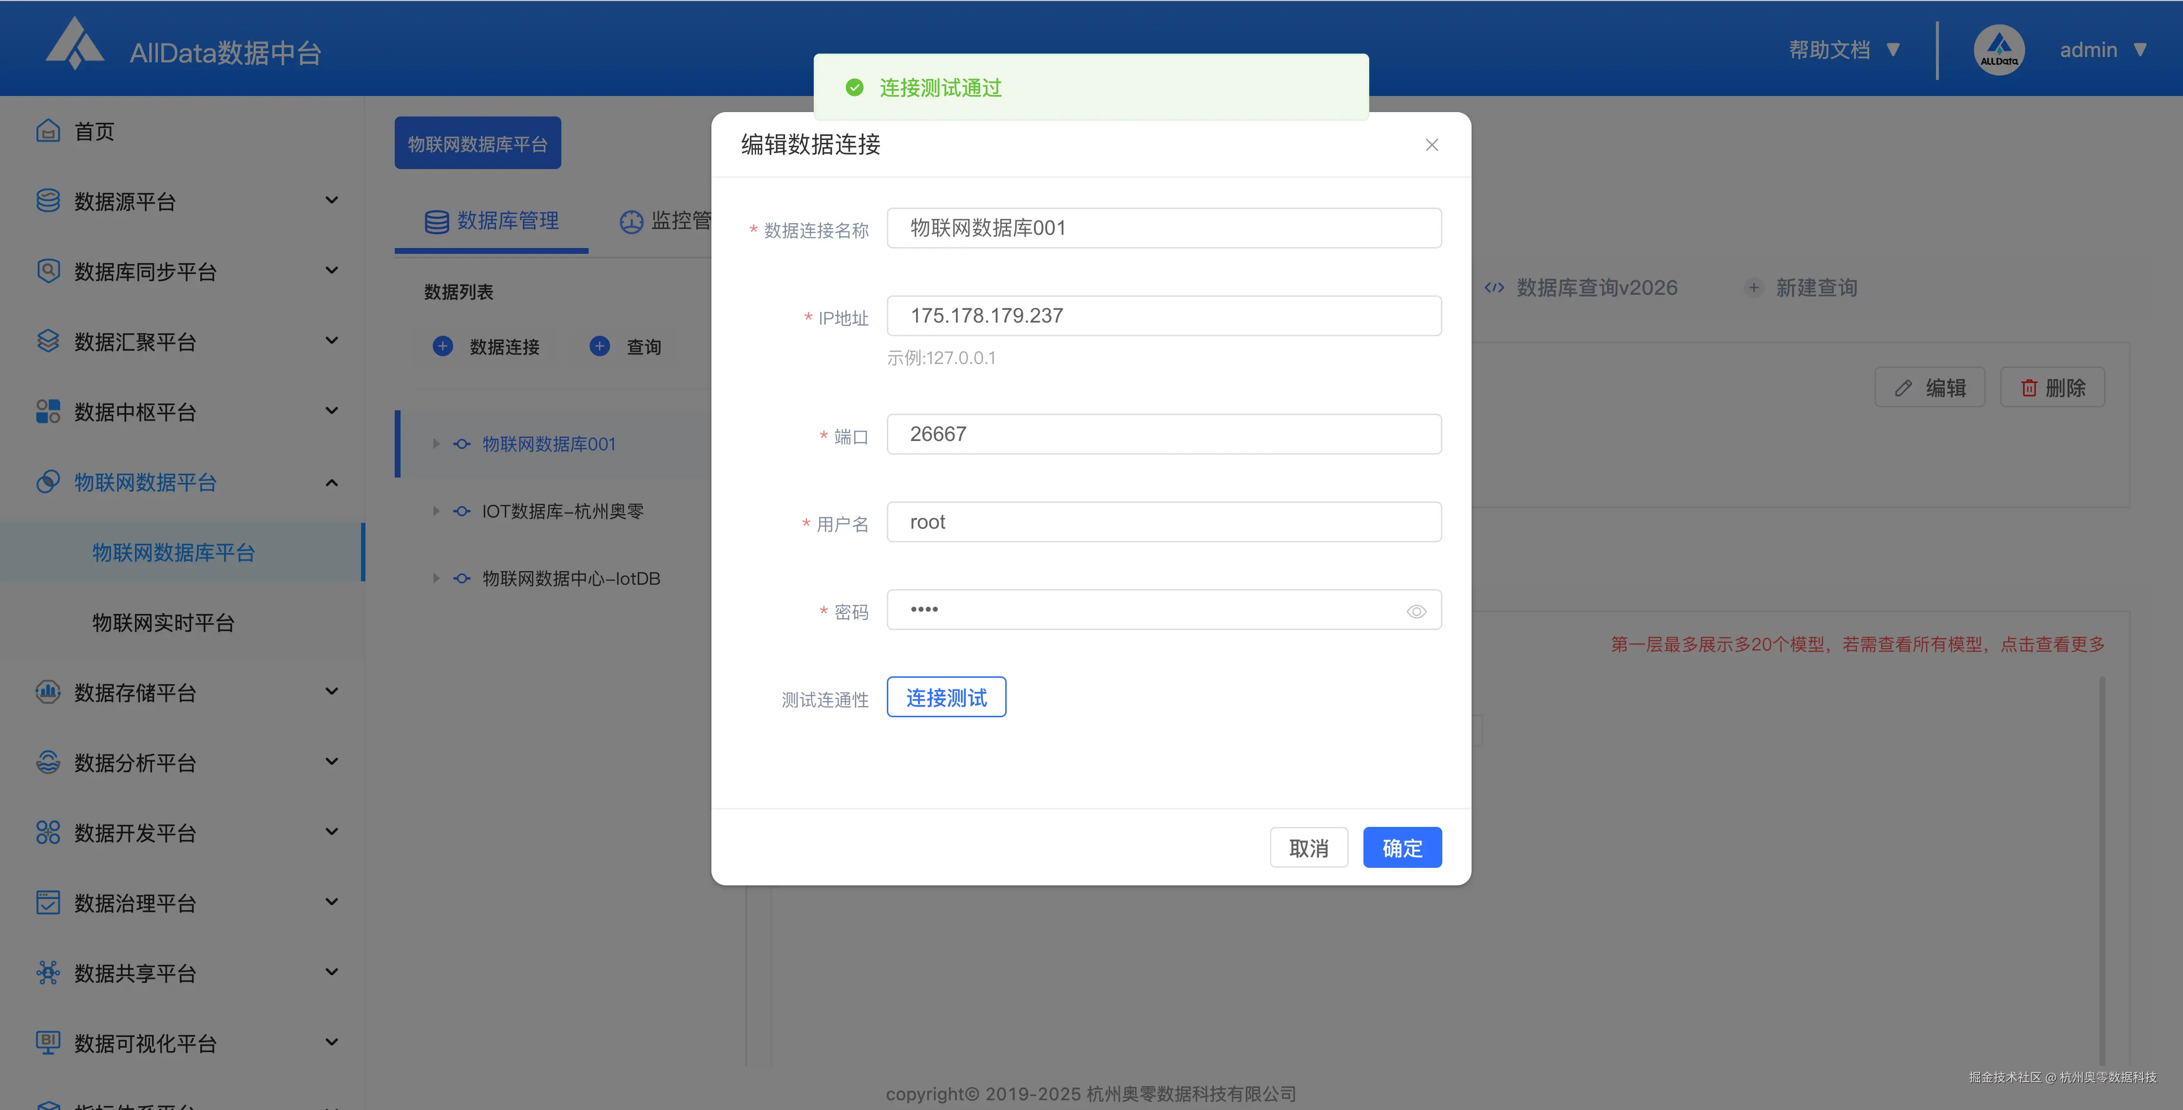
Task: Click plus icon next to 查询
Action: pos(599,345)
